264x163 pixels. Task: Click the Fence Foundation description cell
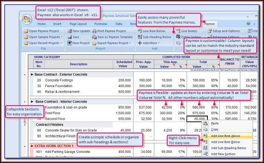pyautogui.click(x=58, y=86)
